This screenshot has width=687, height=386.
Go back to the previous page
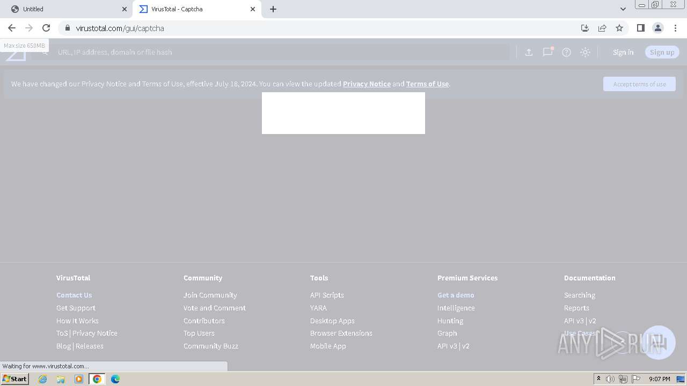pyautogui.click(x=12, y=28)
